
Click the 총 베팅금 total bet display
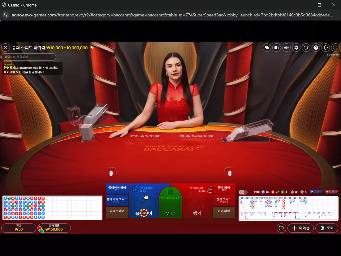click(x=54, y=228)
